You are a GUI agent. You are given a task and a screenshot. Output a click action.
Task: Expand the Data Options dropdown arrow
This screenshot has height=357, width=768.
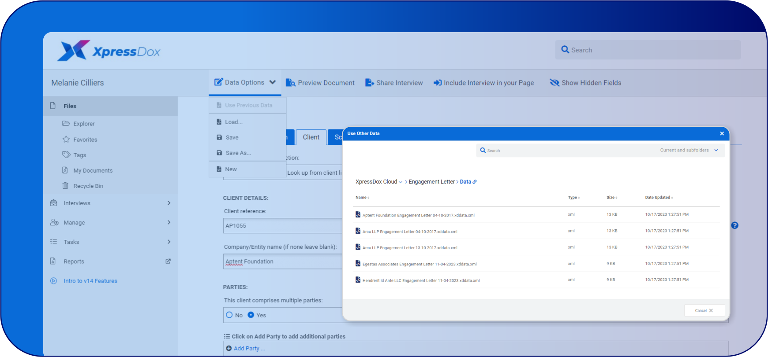tap(273, 82)
